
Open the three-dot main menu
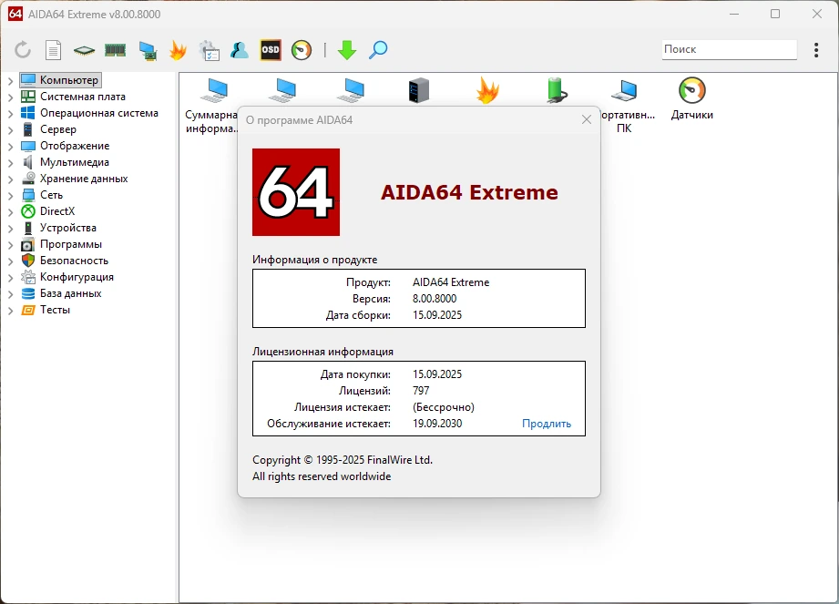[816, 50]
